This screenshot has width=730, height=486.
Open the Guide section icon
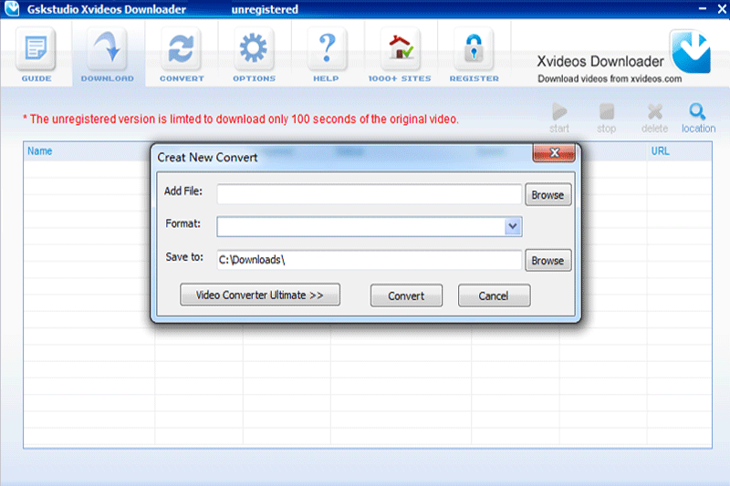(36, 51)
